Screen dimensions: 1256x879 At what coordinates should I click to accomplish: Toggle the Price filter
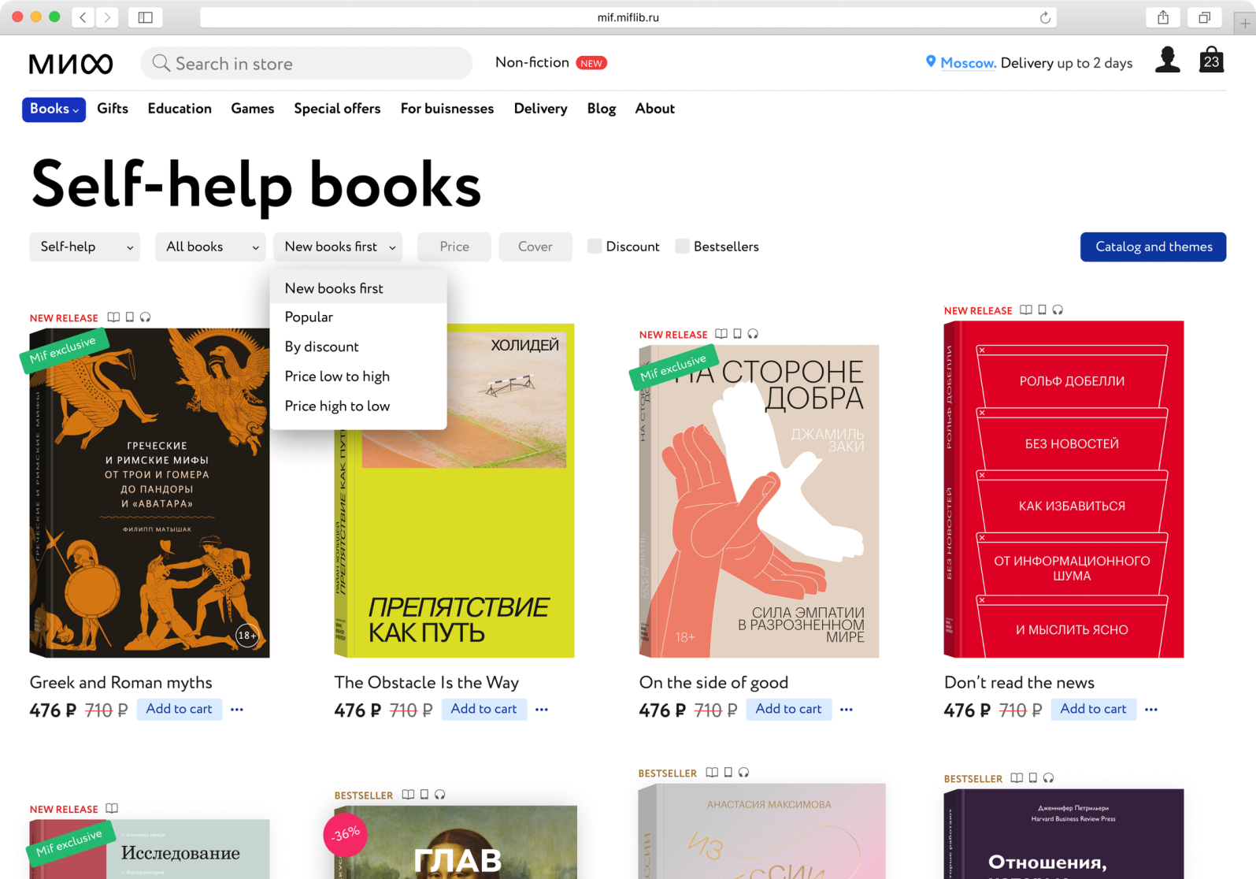tap(454, 247)
